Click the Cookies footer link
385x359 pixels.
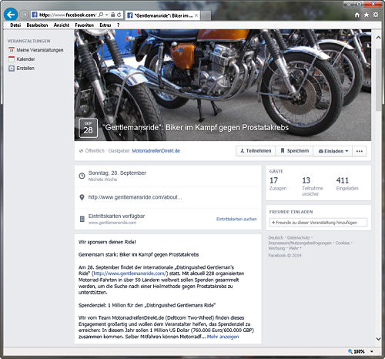click(x=343, y=243)
